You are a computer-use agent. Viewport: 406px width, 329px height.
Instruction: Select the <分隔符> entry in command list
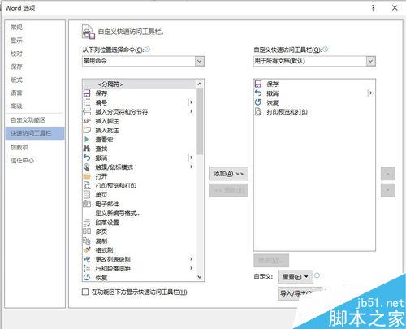coord(139,84)
